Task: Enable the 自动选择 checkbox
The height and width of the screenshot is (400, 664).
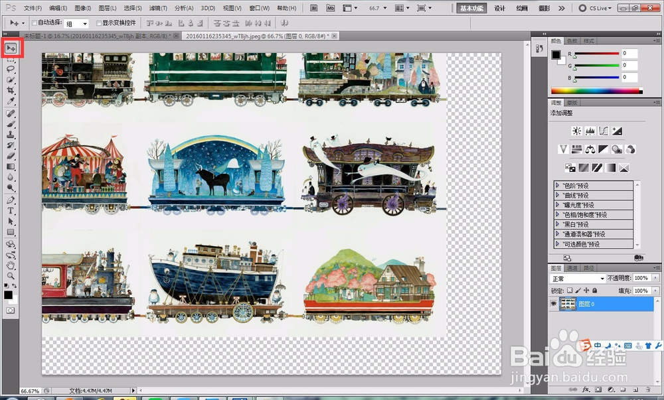Action: click(35, 23)
